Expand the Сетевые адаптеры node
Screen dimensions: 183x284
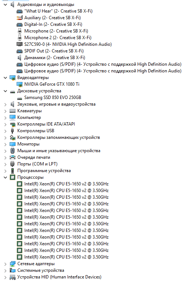(6, 264)
